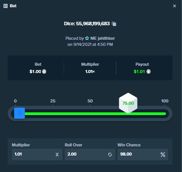Click the dice result cube showing 75.00
The image size is (182, 172).
pyautogui.click(x=128, y=103)
